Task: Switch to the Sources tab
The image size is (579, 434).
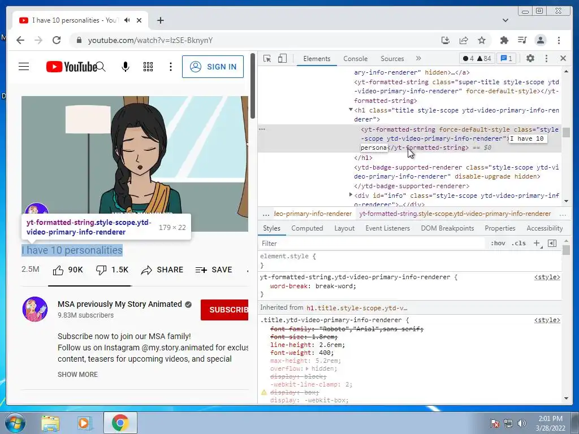Action: pyautogui.click(x=392, y=59)
